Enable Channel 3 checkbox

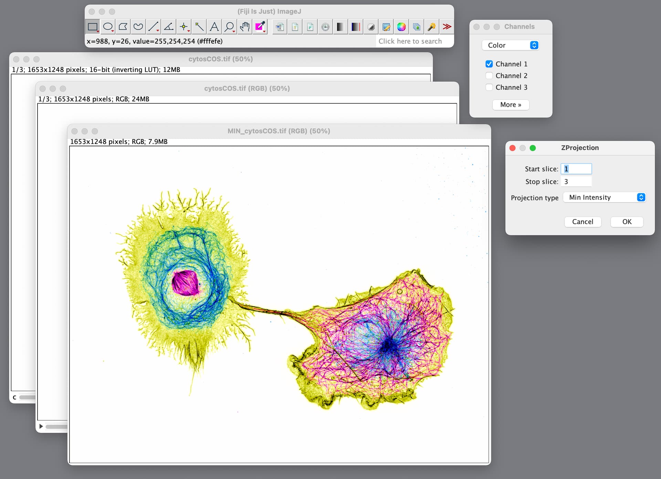click(489, 87)
